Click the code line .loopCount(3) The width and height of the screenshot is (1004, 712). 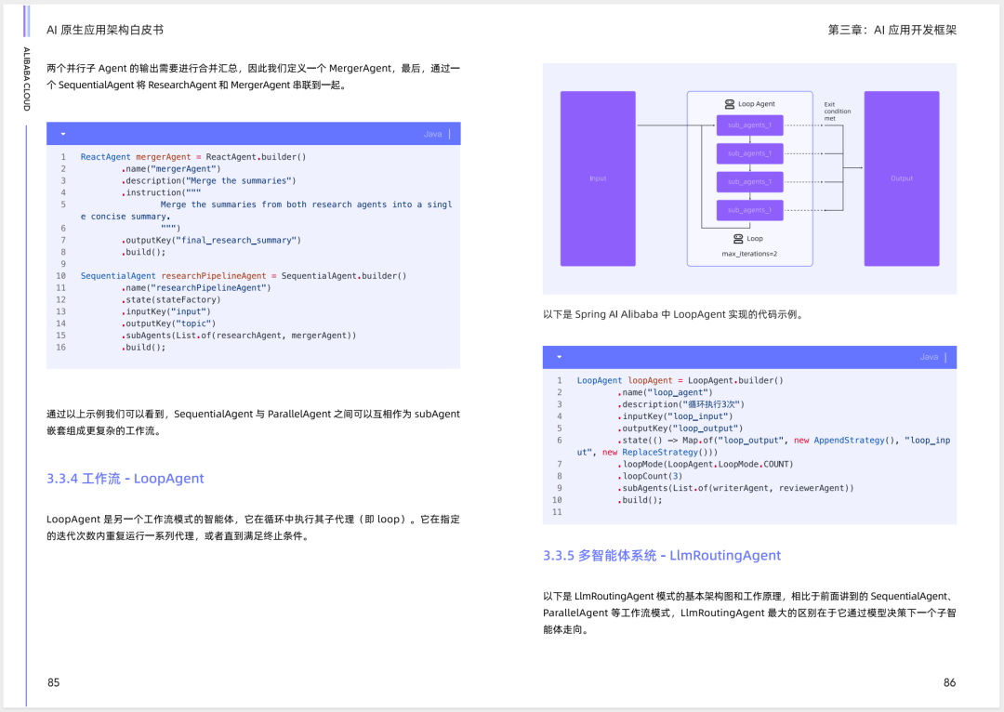click(650, 477)
